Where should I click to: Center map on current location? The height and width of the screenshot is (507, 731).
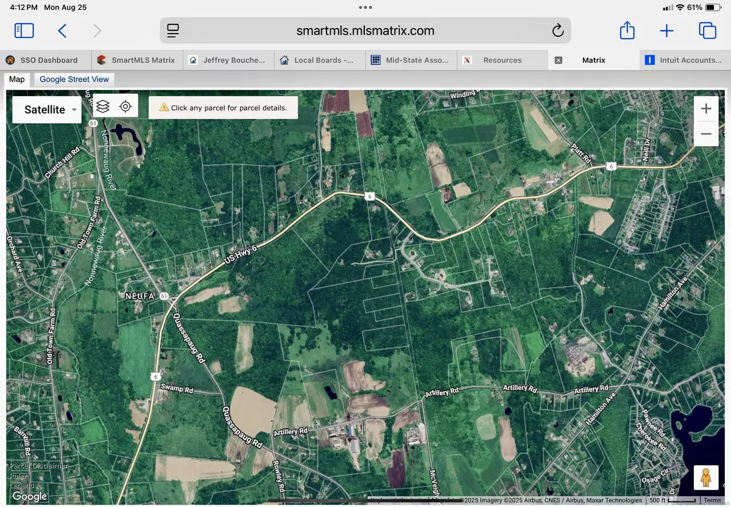125,107
